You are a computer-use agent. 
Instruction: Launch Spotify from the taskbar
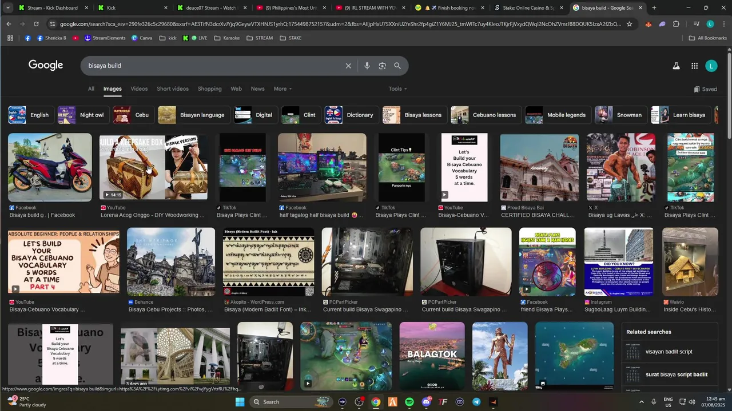tap(409, 402)
